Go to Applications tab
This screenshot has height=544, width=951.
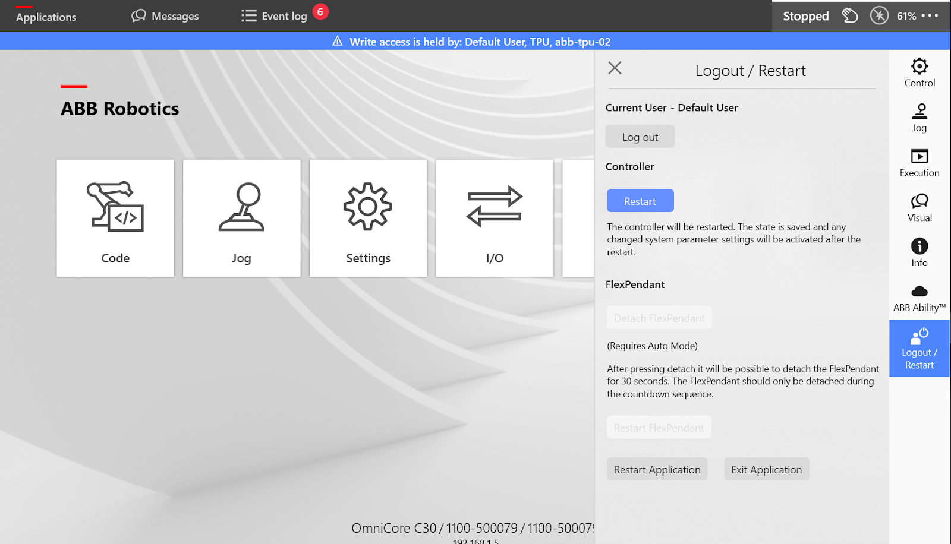tap(46, 17)
